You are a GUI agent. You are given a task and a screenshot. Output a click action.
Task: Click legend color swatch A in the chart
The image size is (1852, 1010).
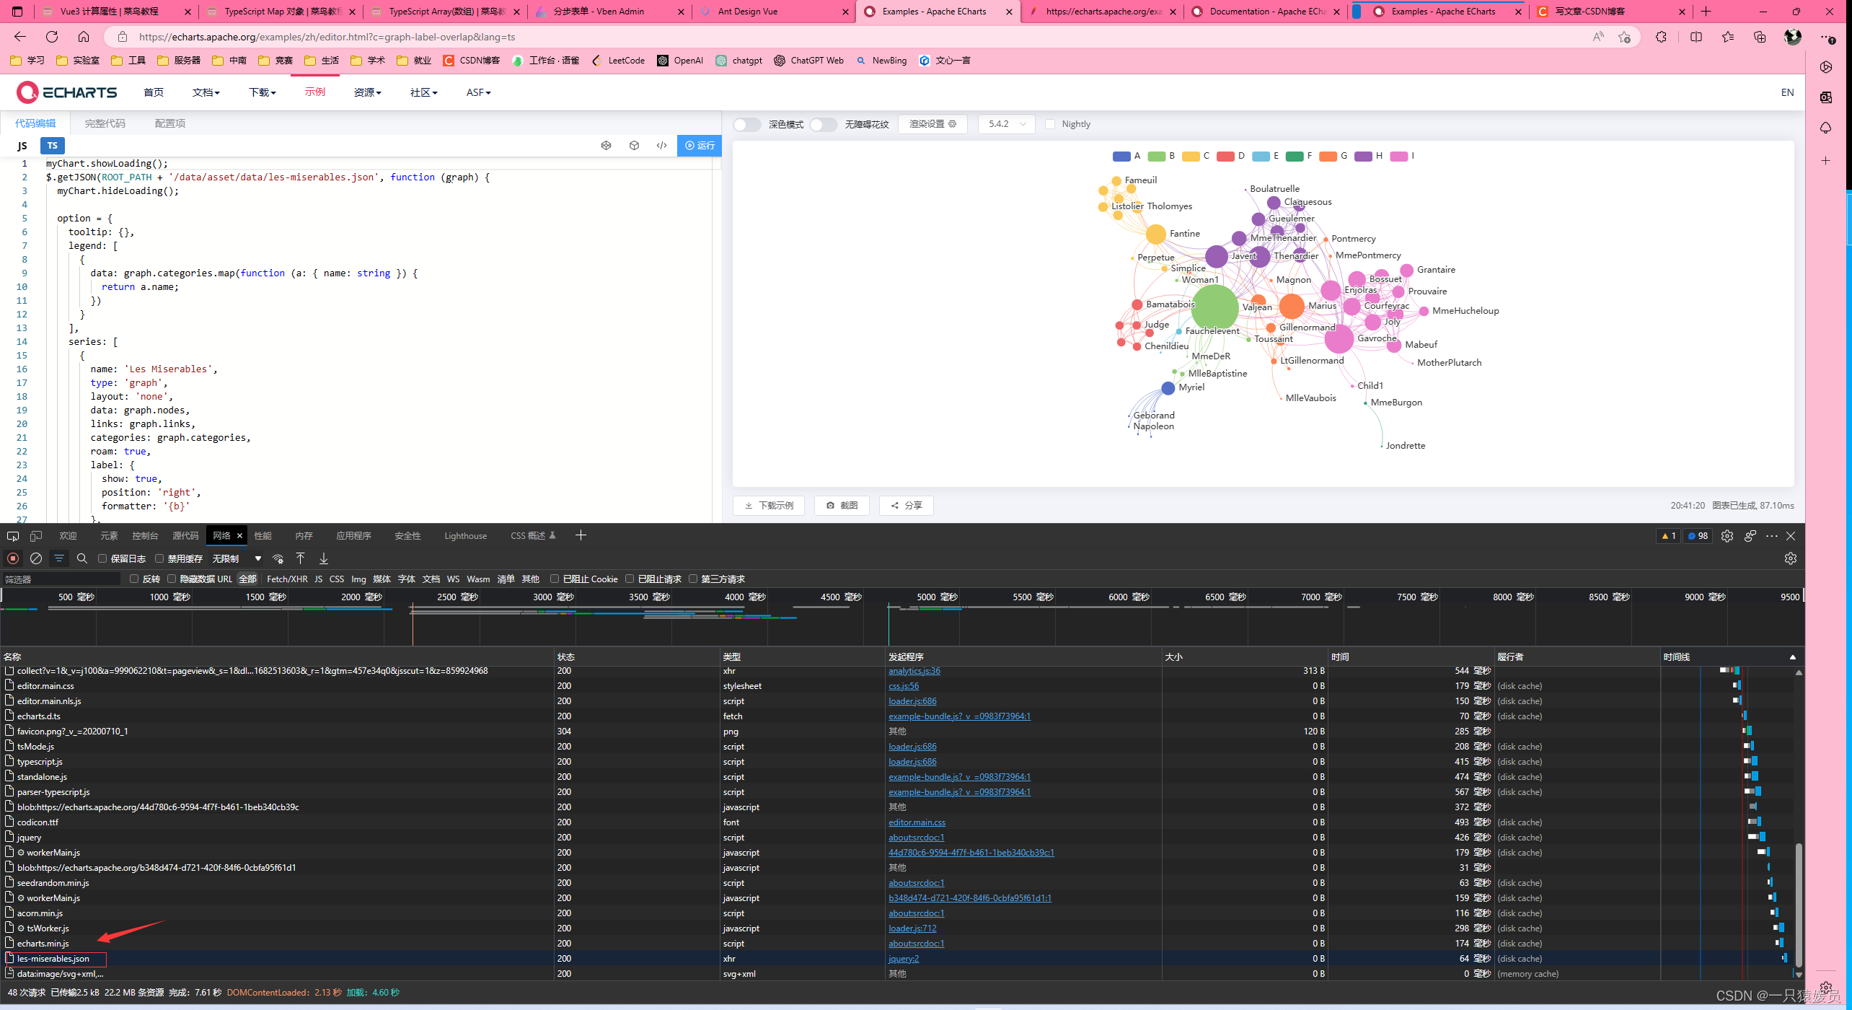pyautogui.click(x=1122, y=157)
